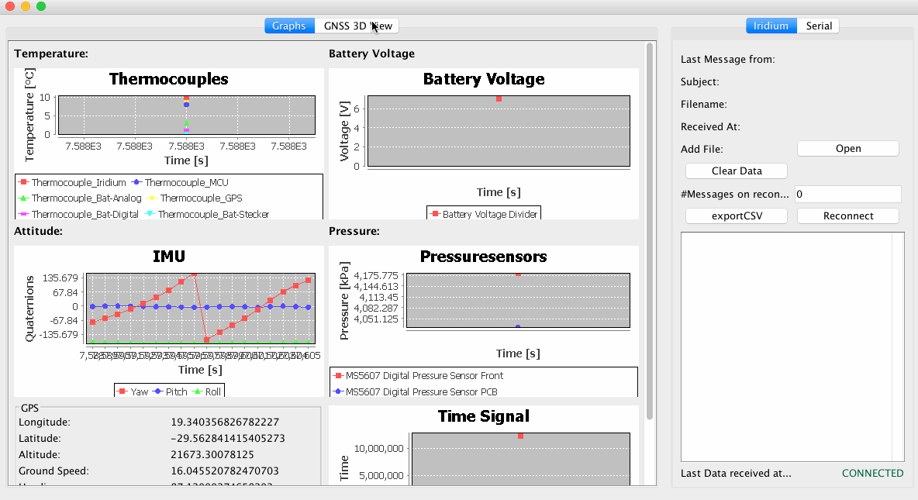Switch to the Serial tab
Screen dimensions: 918x500
click(x=818, y=26)
